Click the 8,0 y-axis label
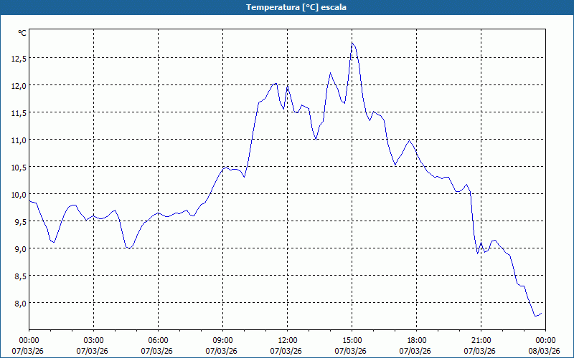Viewport: 574px width, 358px height. tap(19, 304)
